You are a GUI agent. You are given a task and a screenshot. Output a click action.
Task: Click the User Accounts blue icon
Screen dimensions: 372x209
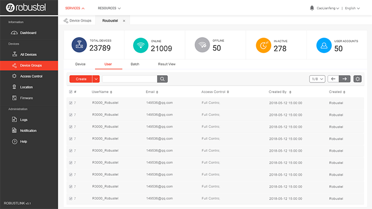[x=324, y=46]
